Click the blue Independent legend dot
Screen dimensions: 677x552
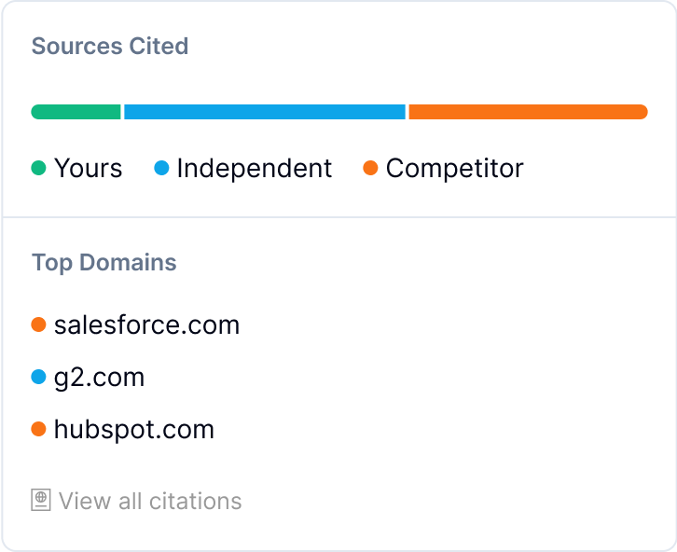click(x=161, y=168)
